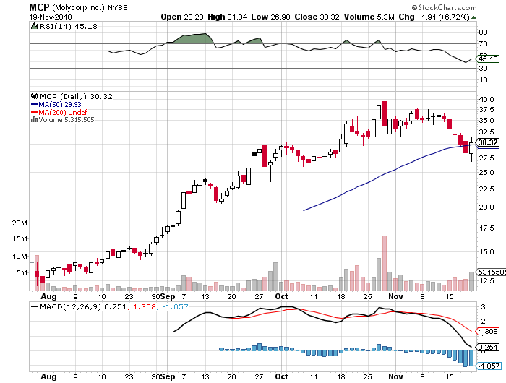Click the black MACD legend line swatch

point(34,307)
